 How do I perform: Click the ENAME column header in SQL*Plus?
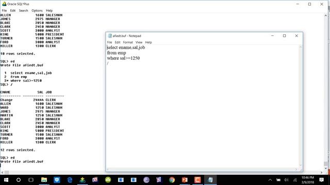pos(5,92)
